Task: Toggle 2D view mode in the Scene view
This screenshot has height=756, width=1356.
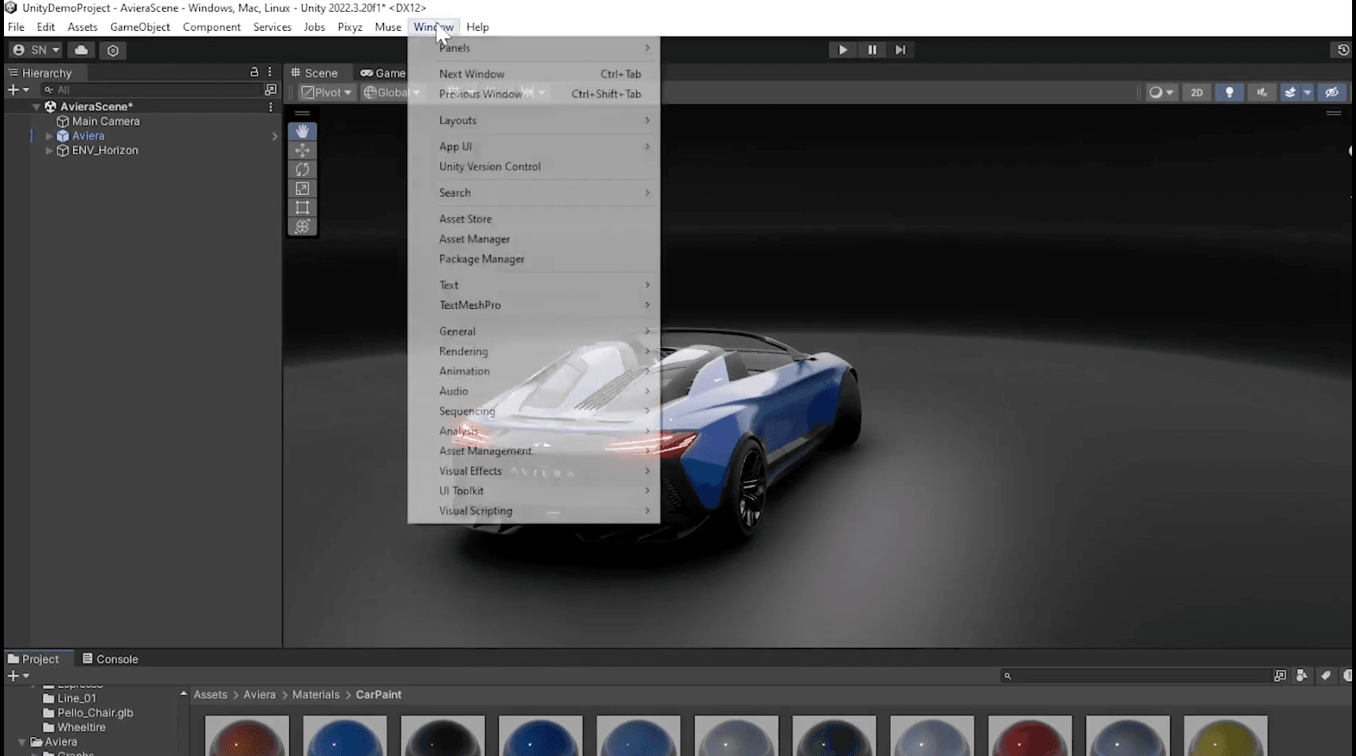Action: click(1196, 92)
